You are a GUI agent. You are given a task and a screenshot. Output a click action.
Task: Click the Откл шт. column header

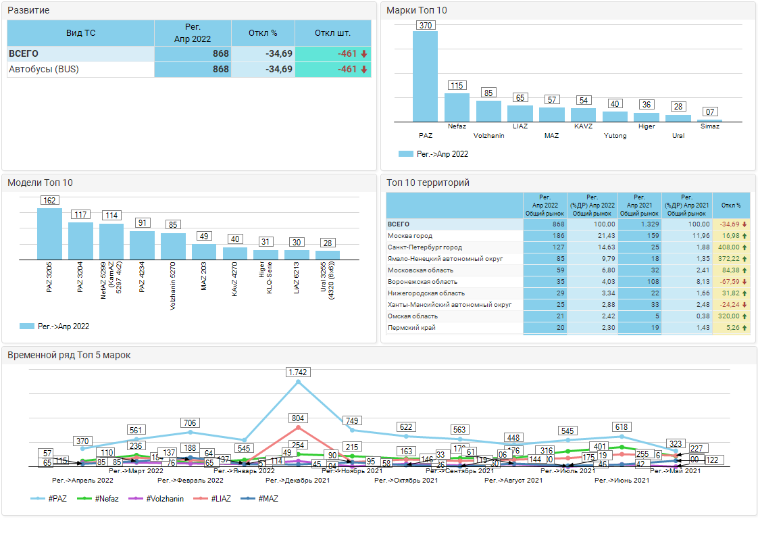333,33
